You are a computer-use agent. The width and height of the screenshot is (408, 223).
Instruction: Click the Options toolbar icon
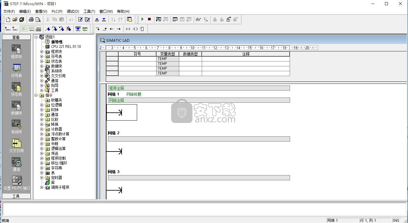130,19
